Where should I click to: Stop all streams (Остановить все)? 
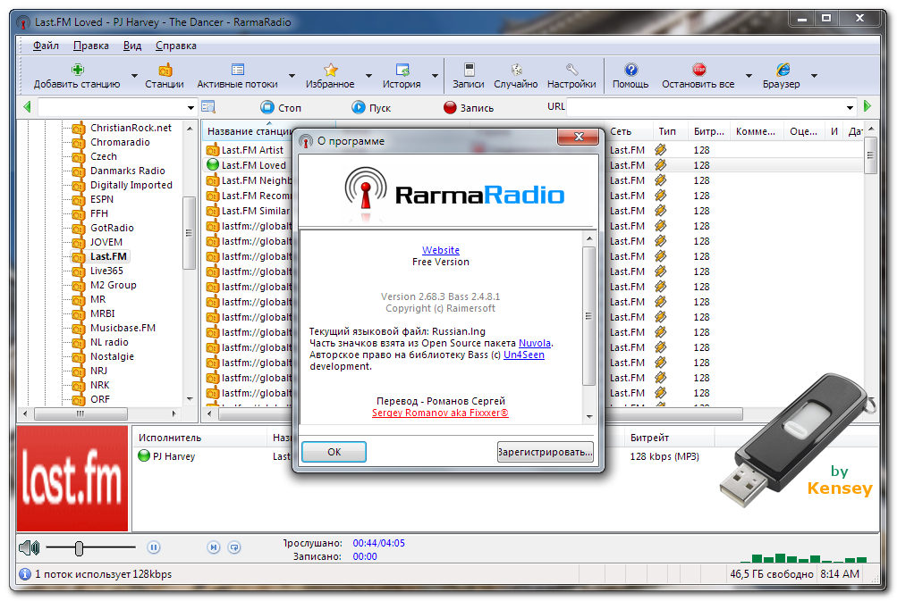[698, 76]
